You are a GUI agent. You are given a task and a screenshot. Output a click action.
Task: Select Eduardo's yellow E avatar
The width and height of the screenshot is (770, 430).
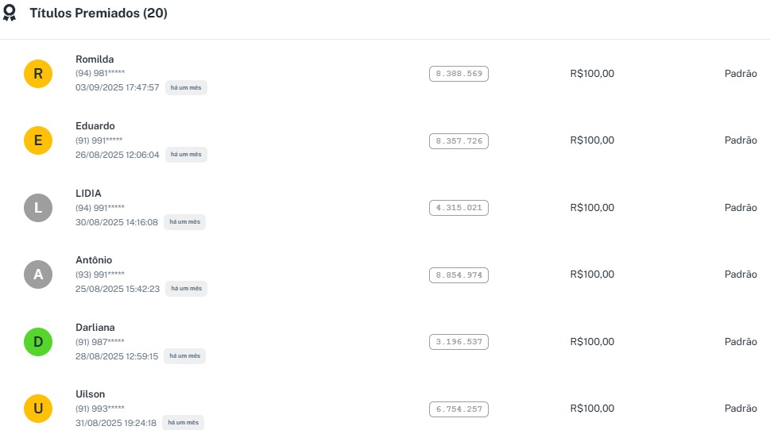coord(38,141)
